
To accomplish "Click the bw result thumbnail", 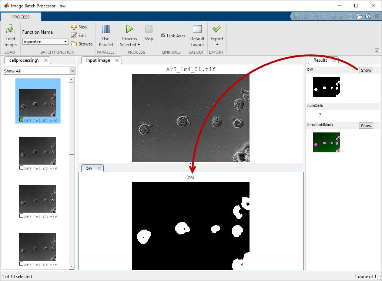I will point(326,87).
